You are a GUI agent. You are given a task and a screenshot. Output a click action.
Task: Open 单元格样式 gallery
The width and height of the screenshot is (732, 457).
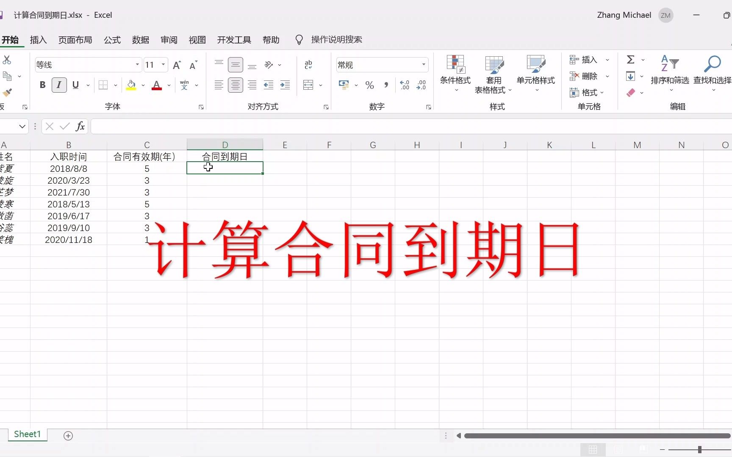535,73
